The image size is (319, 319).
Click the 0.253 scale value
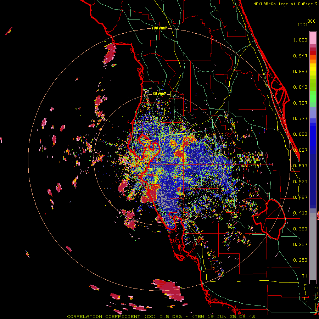[x=300, y=260]
